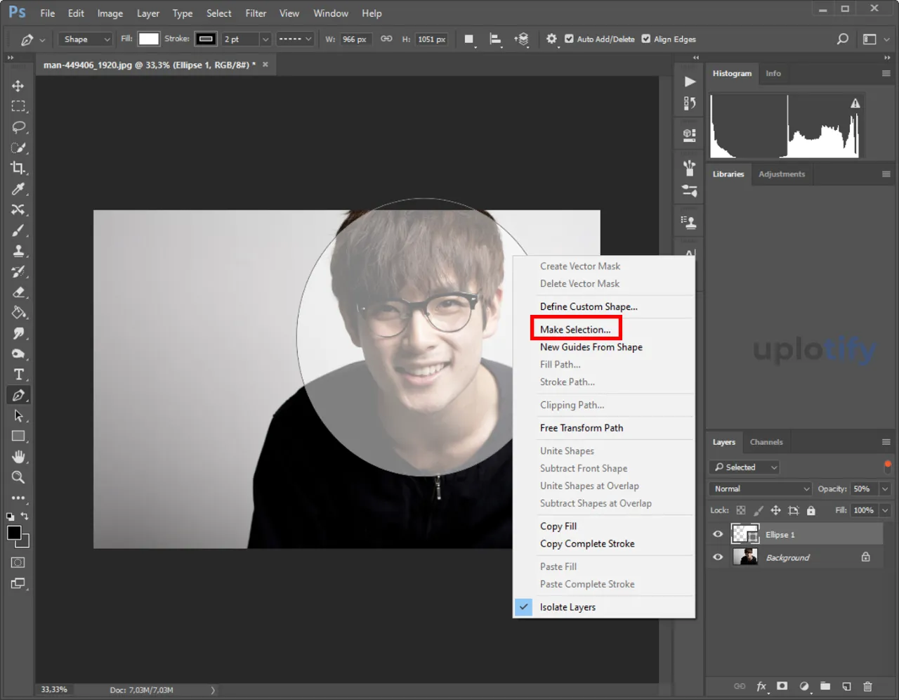899x700 pixels.
Task: Select the Crop tool
Action: tap(18, 168)
